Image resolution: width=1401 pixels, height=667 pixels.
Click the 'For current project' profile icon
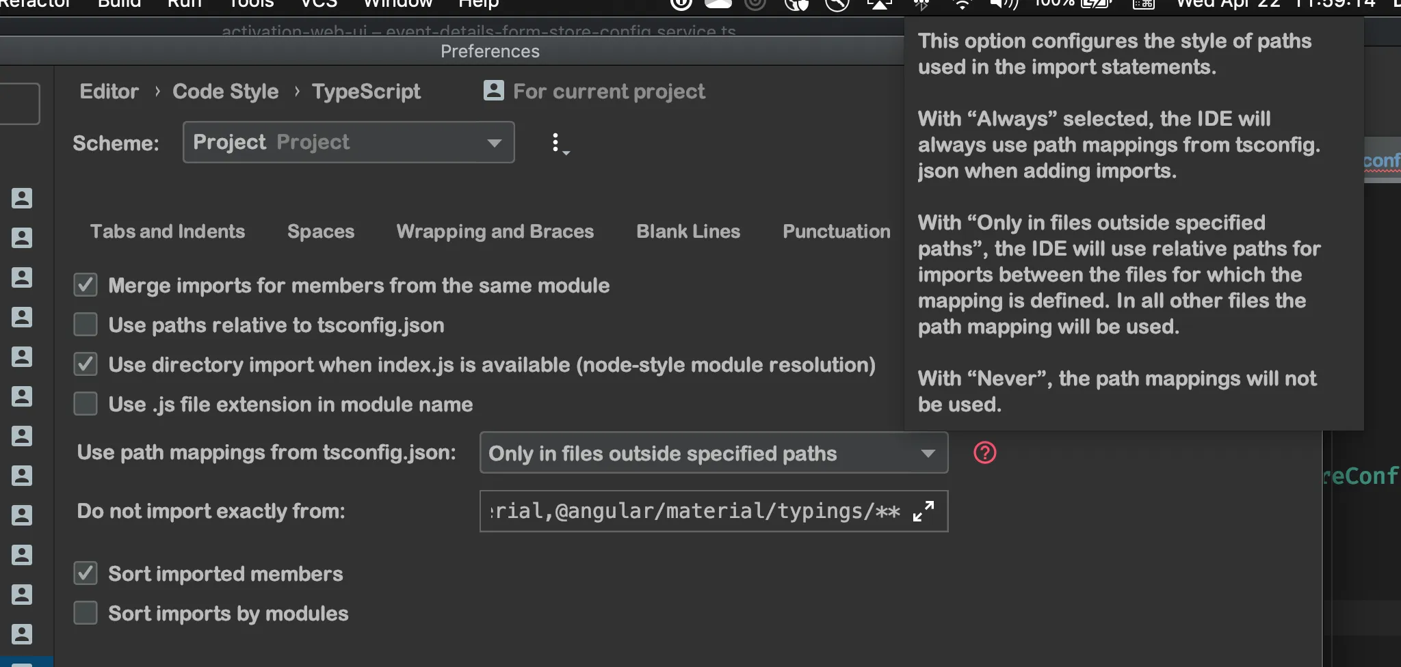coord(493,91)
